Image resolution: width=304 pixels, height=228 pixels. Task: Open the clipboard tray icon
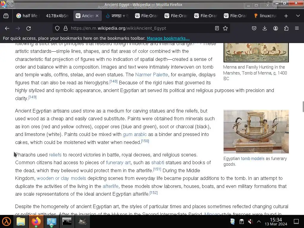[242, 221]
